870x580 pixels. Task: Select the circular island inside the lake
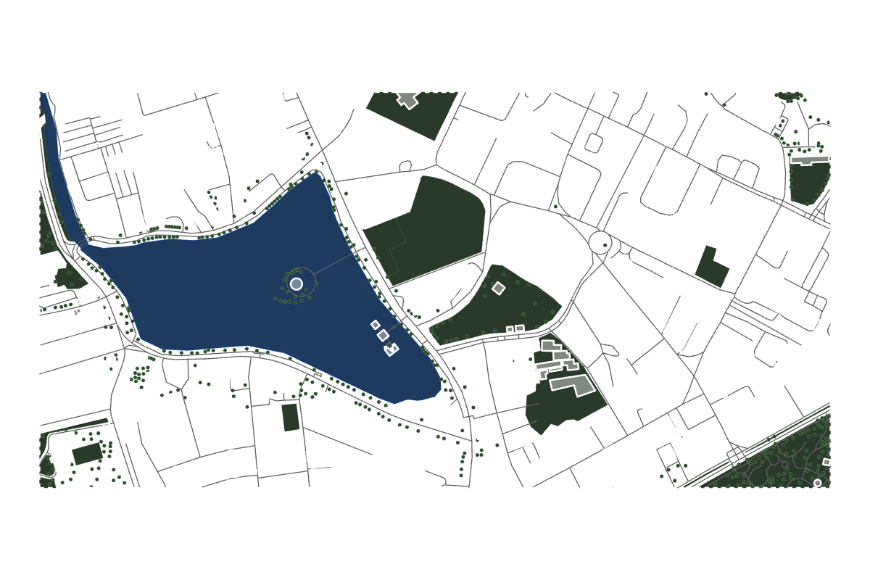297,283
